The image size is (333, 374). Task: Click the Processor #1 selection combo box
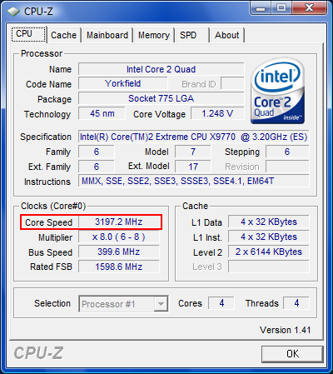tap(123, 304)
